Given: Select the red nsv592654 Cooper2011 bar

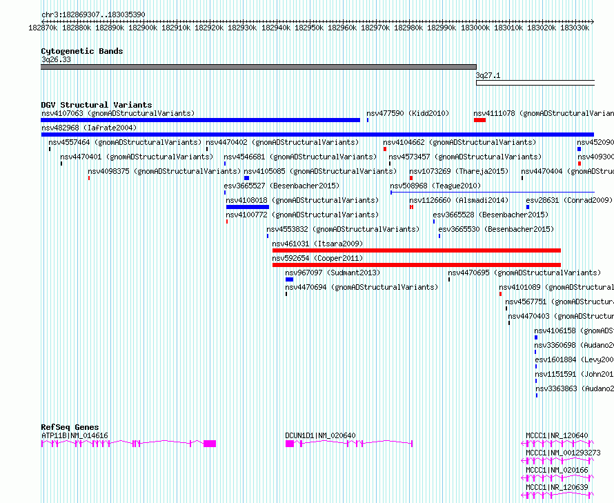Looking at the screenshot, I should point(417,265).
